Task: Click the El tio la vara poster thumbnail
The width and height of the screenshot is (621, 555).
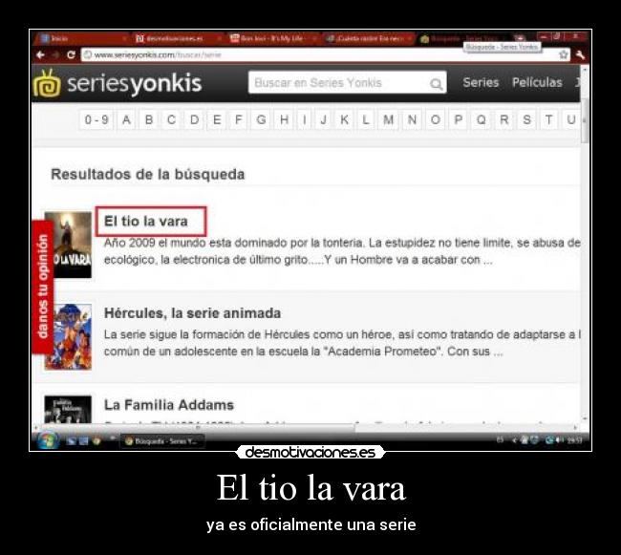Action: click(68, 245)
